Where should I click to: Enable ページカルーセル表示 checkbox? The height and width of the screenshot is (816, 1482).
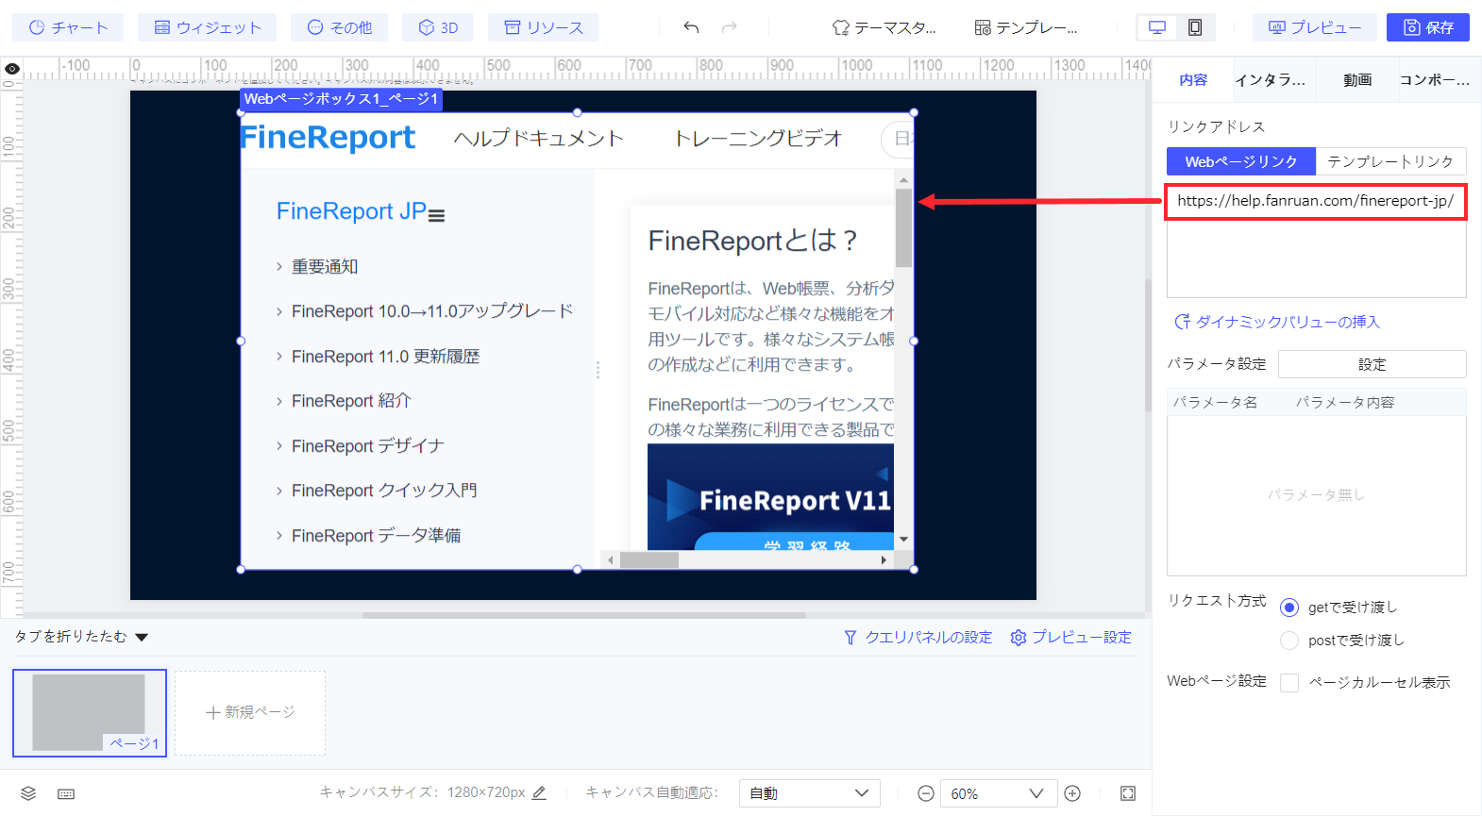pyautogui.click(x=1289, y=683)
